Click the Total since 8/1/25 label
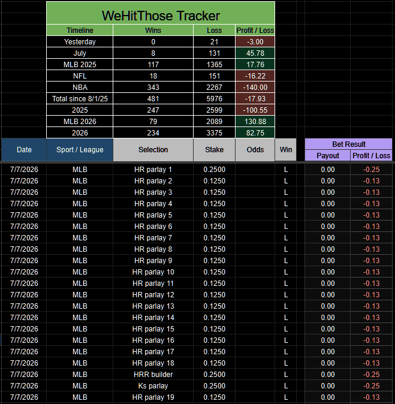395x404 pixels. [x=80, y=99]
